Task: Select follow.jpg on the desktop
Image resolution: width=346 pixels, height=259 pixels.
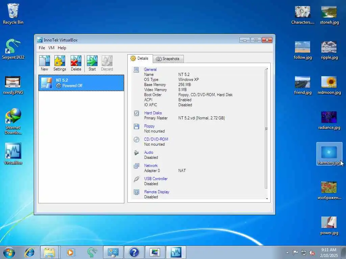Action: click(302, 50)
